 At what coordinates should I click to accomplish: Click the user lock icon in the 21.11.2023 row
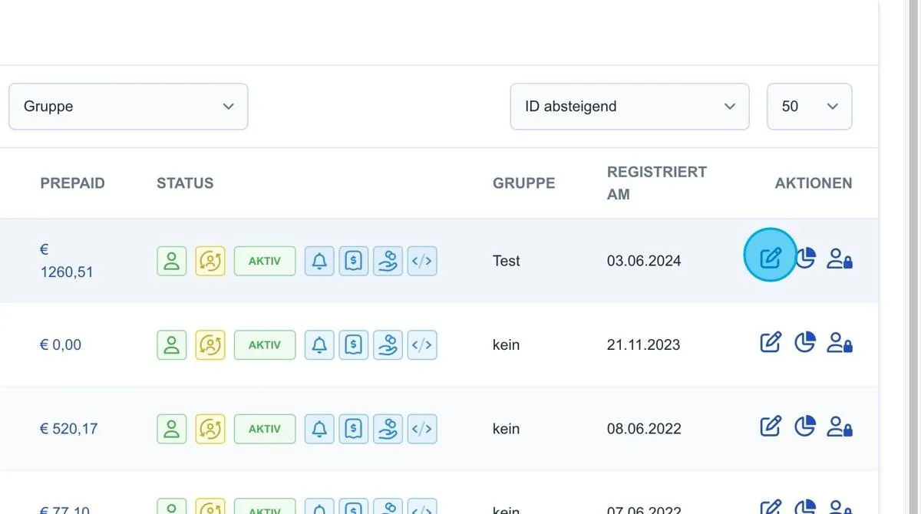[840, 342]
